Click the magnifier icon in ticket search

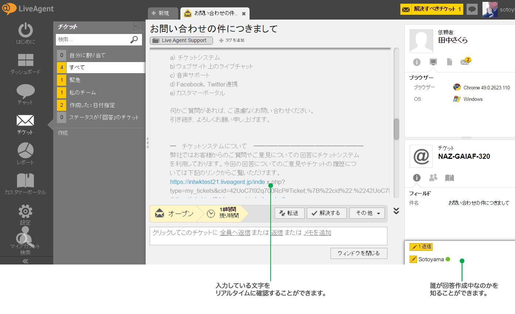point(134,40)
